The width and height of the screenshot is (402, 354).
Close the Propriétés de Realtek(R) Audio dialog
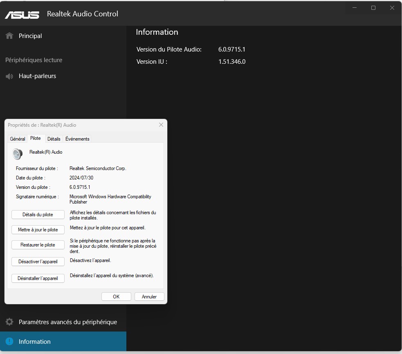[161, 125]
